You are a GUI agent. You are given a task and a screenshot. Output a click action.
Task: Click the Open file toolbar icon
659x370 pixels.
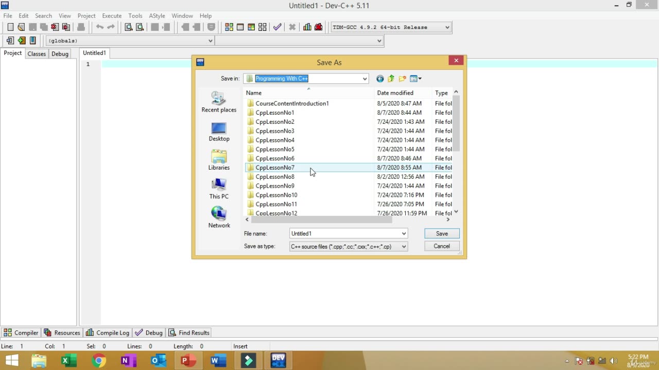[21, 27]
